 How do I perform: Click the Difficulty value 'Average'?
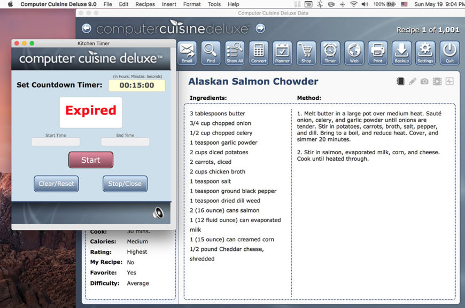[138, 283]
